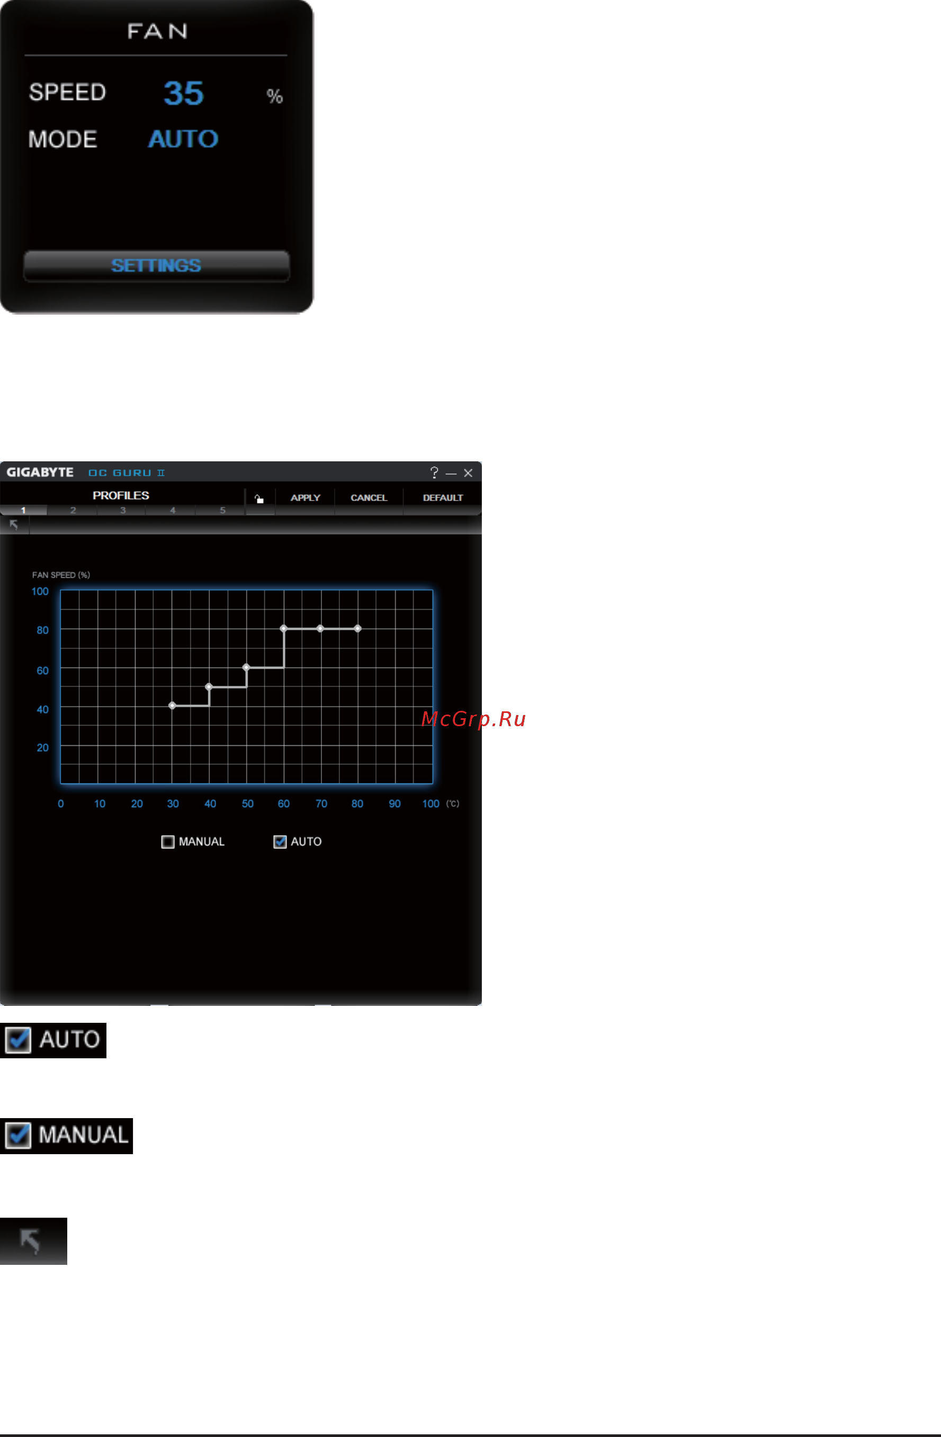The image size is (941, 1437).
Task: Click the large AUTO checkbox sample below window
Action: pyautogui.click(x=18, y=1040)
